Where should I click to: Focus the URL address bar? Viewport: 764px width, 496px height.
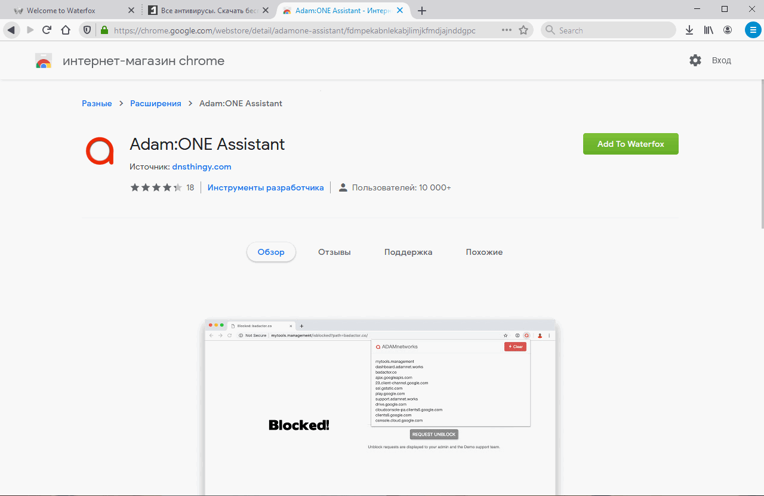[295, 30]
